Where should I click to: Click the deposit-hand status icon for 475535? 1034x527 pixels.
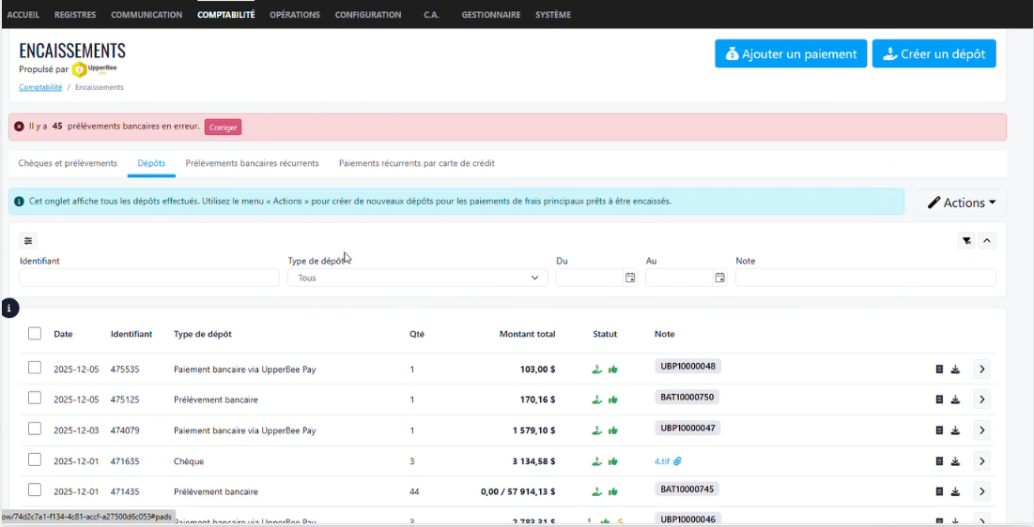click(x=596, y=369)
